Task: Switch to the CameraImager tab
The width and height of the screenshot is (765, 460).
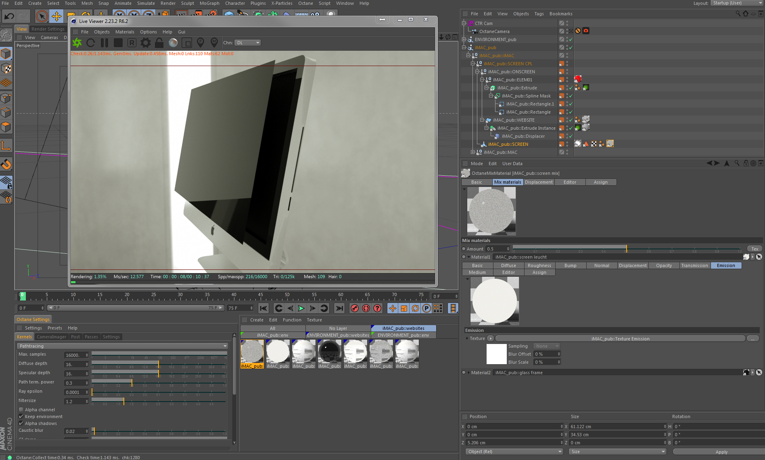Action: [51, 337]
